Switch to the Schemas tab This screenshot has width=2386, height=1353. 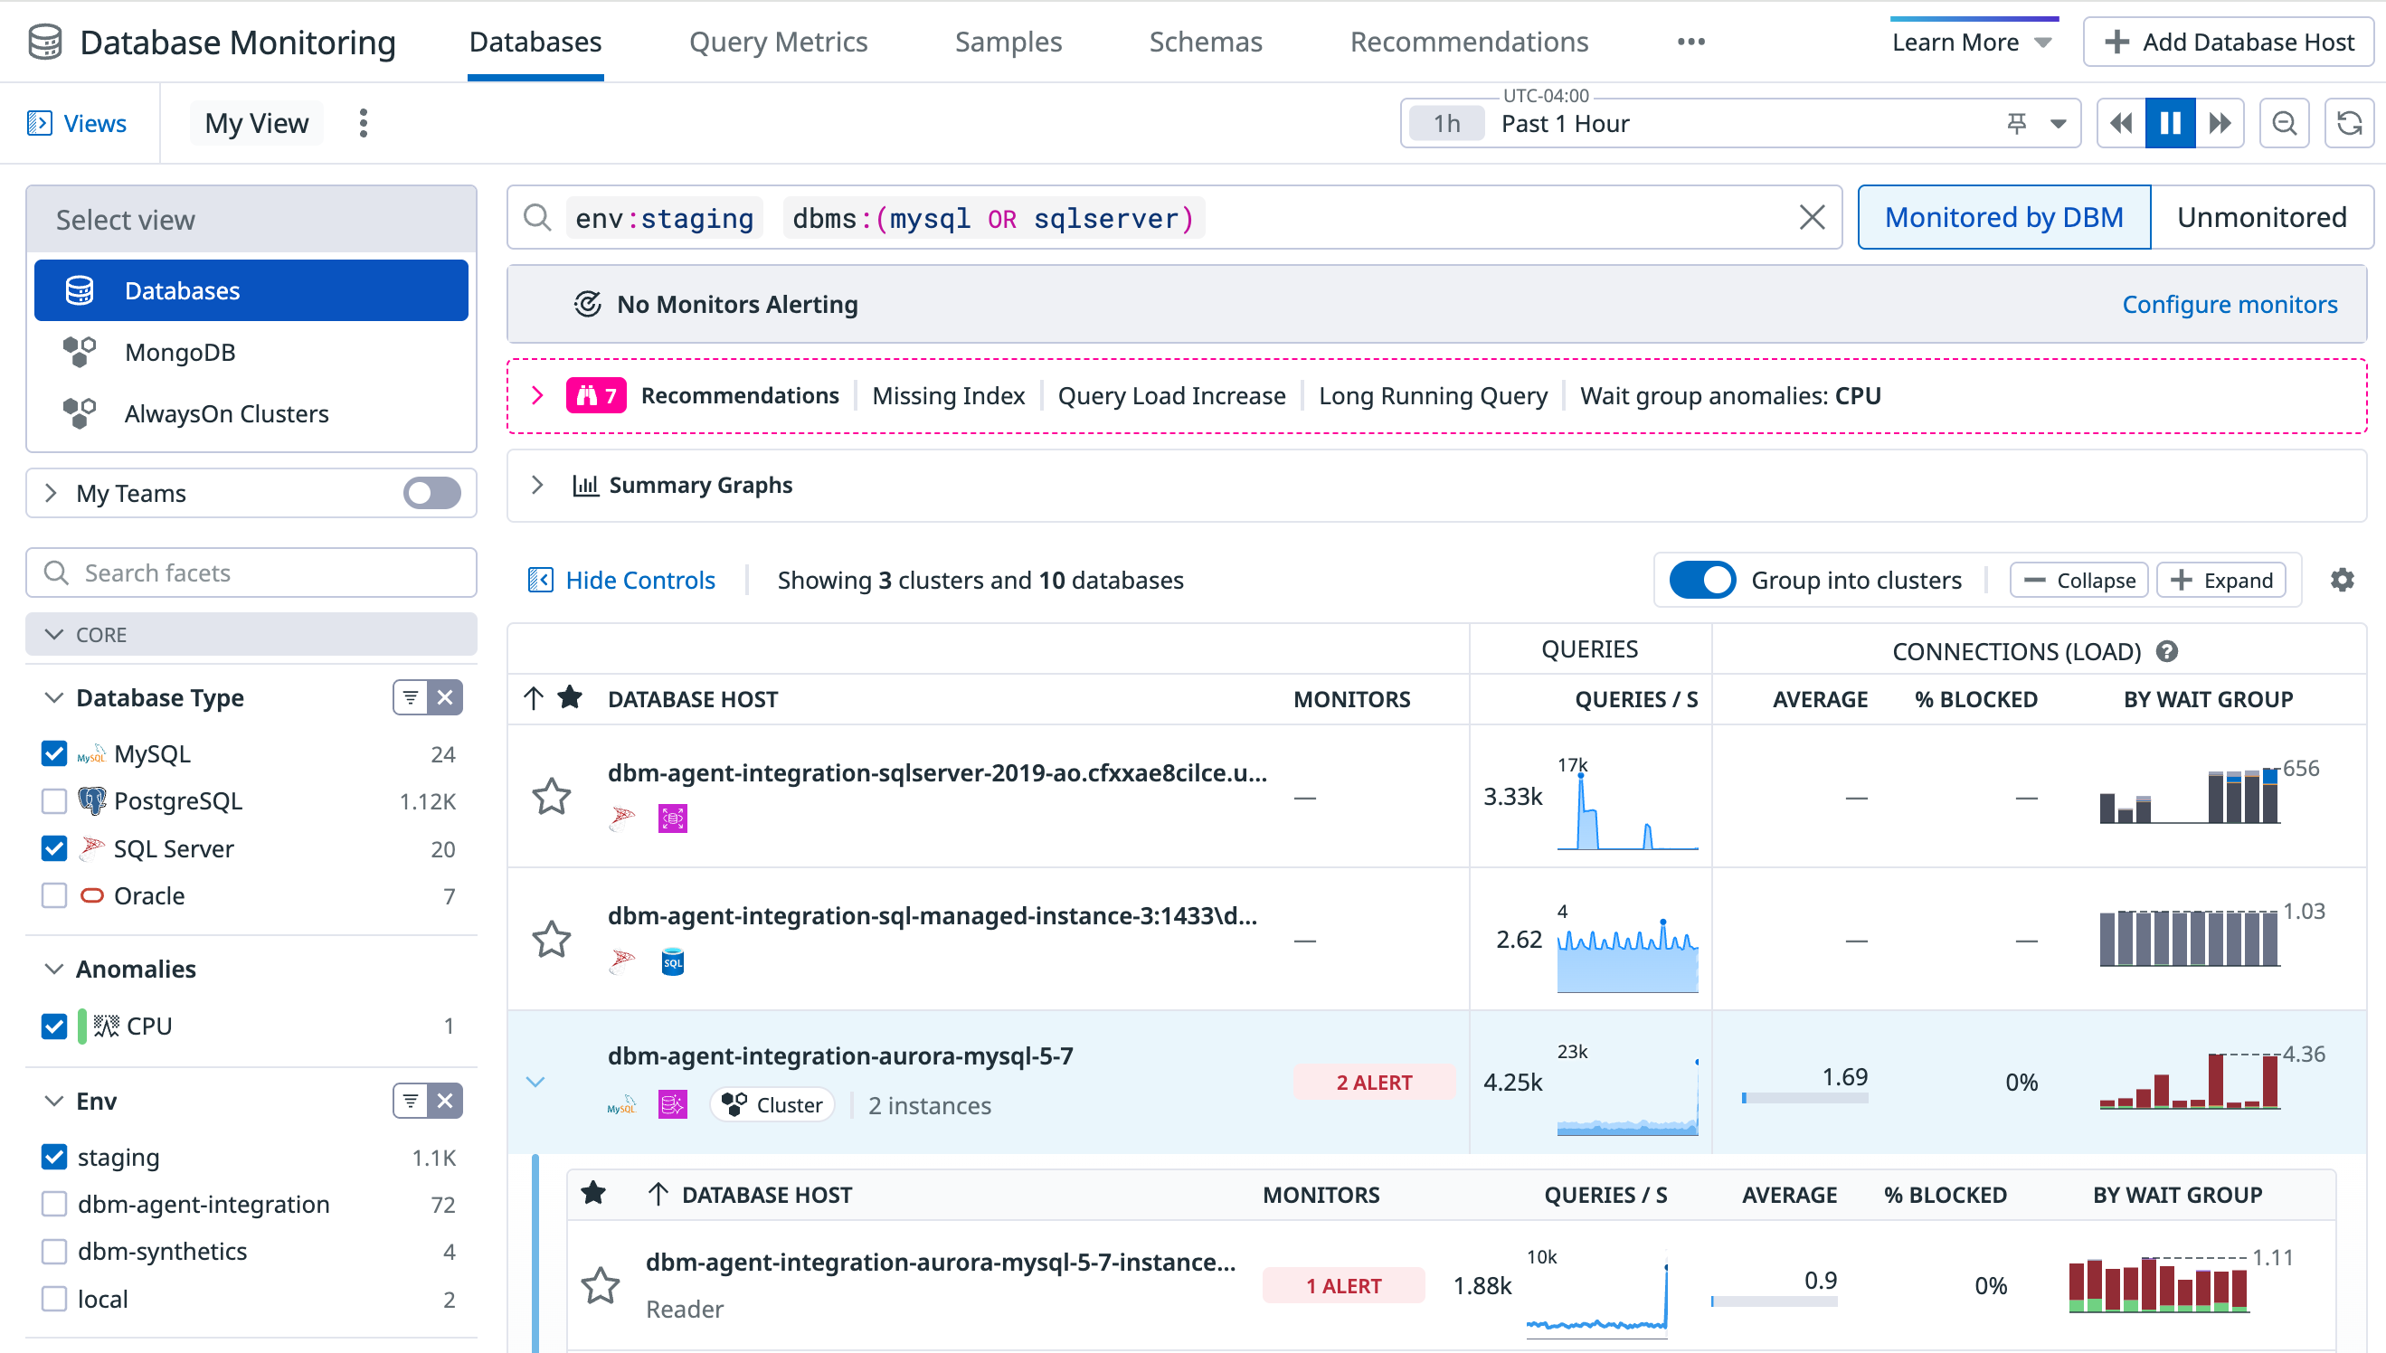point(1205,42)
